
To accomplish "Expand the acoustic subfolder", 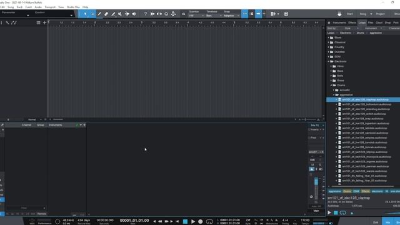I will pyautogui.click(x=334, y=90).
